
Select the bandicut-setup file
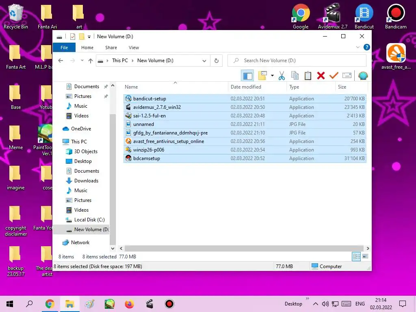[x=245, y=99]
